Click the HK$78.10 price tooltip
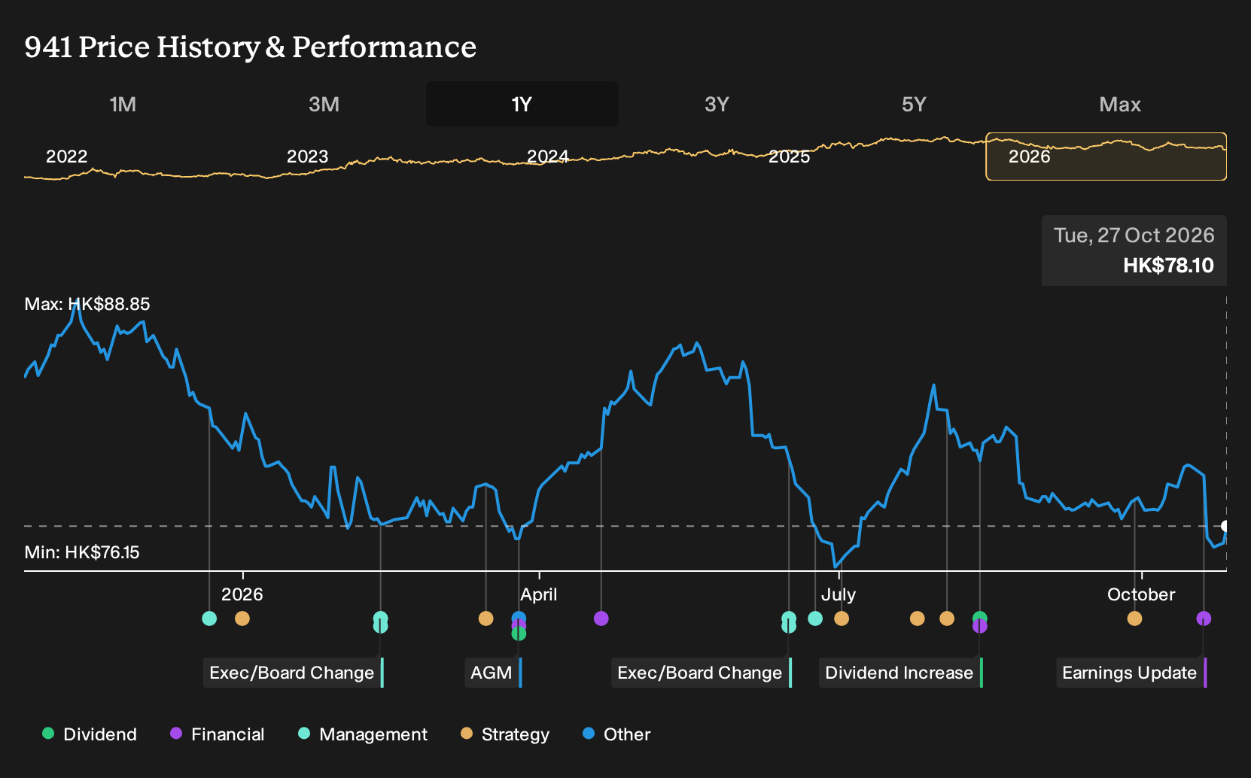 tap(1134, 251)
